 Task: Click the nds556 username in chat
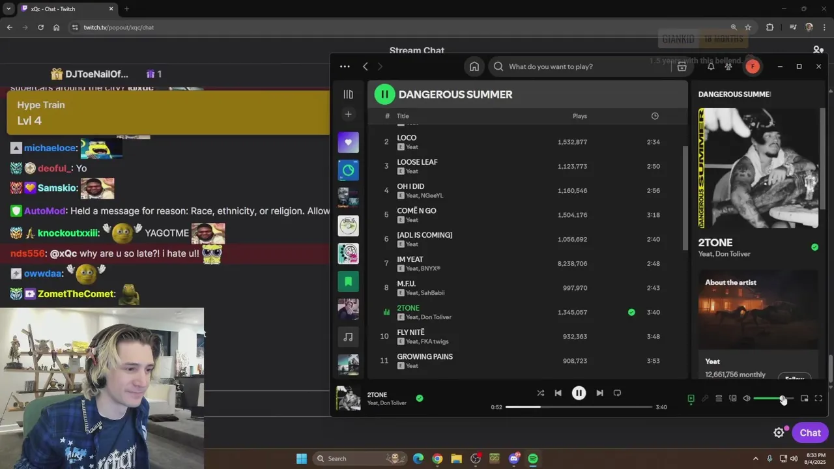[27, 253]
